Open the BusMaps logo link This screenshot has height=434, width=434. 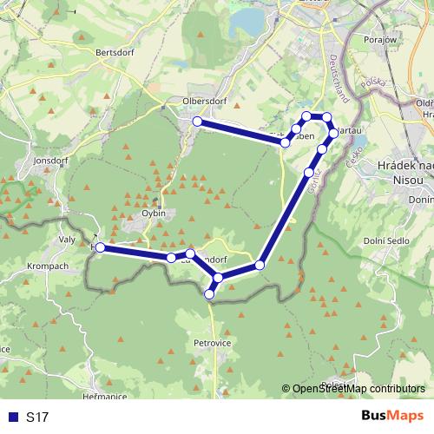[x=392, y=416]
